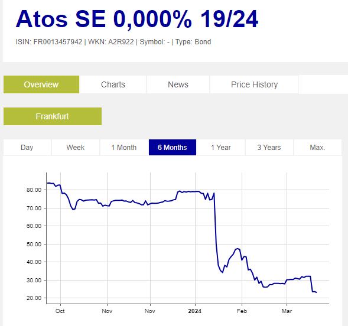Open the Overview tab
Screen dimensions: 348x326
coord(41,84)
